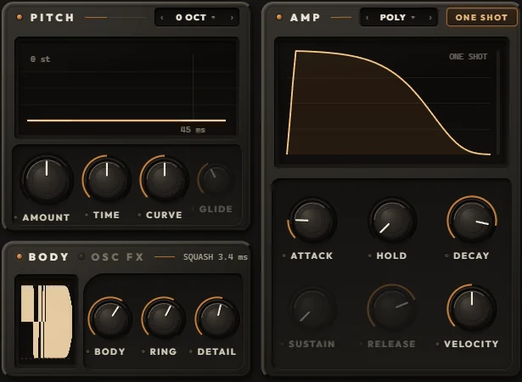The width and height of the screenshot is (522, 382).
Task: Click the pitch envelope graph display
Action: (126, 87)
